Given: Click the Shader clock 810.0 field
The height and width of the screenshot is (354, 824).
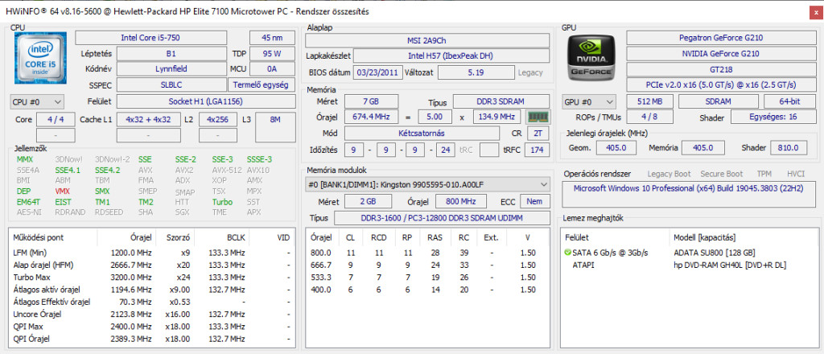Looking at the screenshot, I should coord(789,148).
